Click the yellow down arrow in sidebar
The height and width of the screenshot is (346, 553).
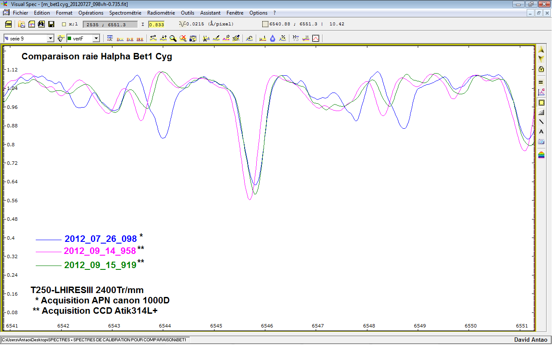541,59
